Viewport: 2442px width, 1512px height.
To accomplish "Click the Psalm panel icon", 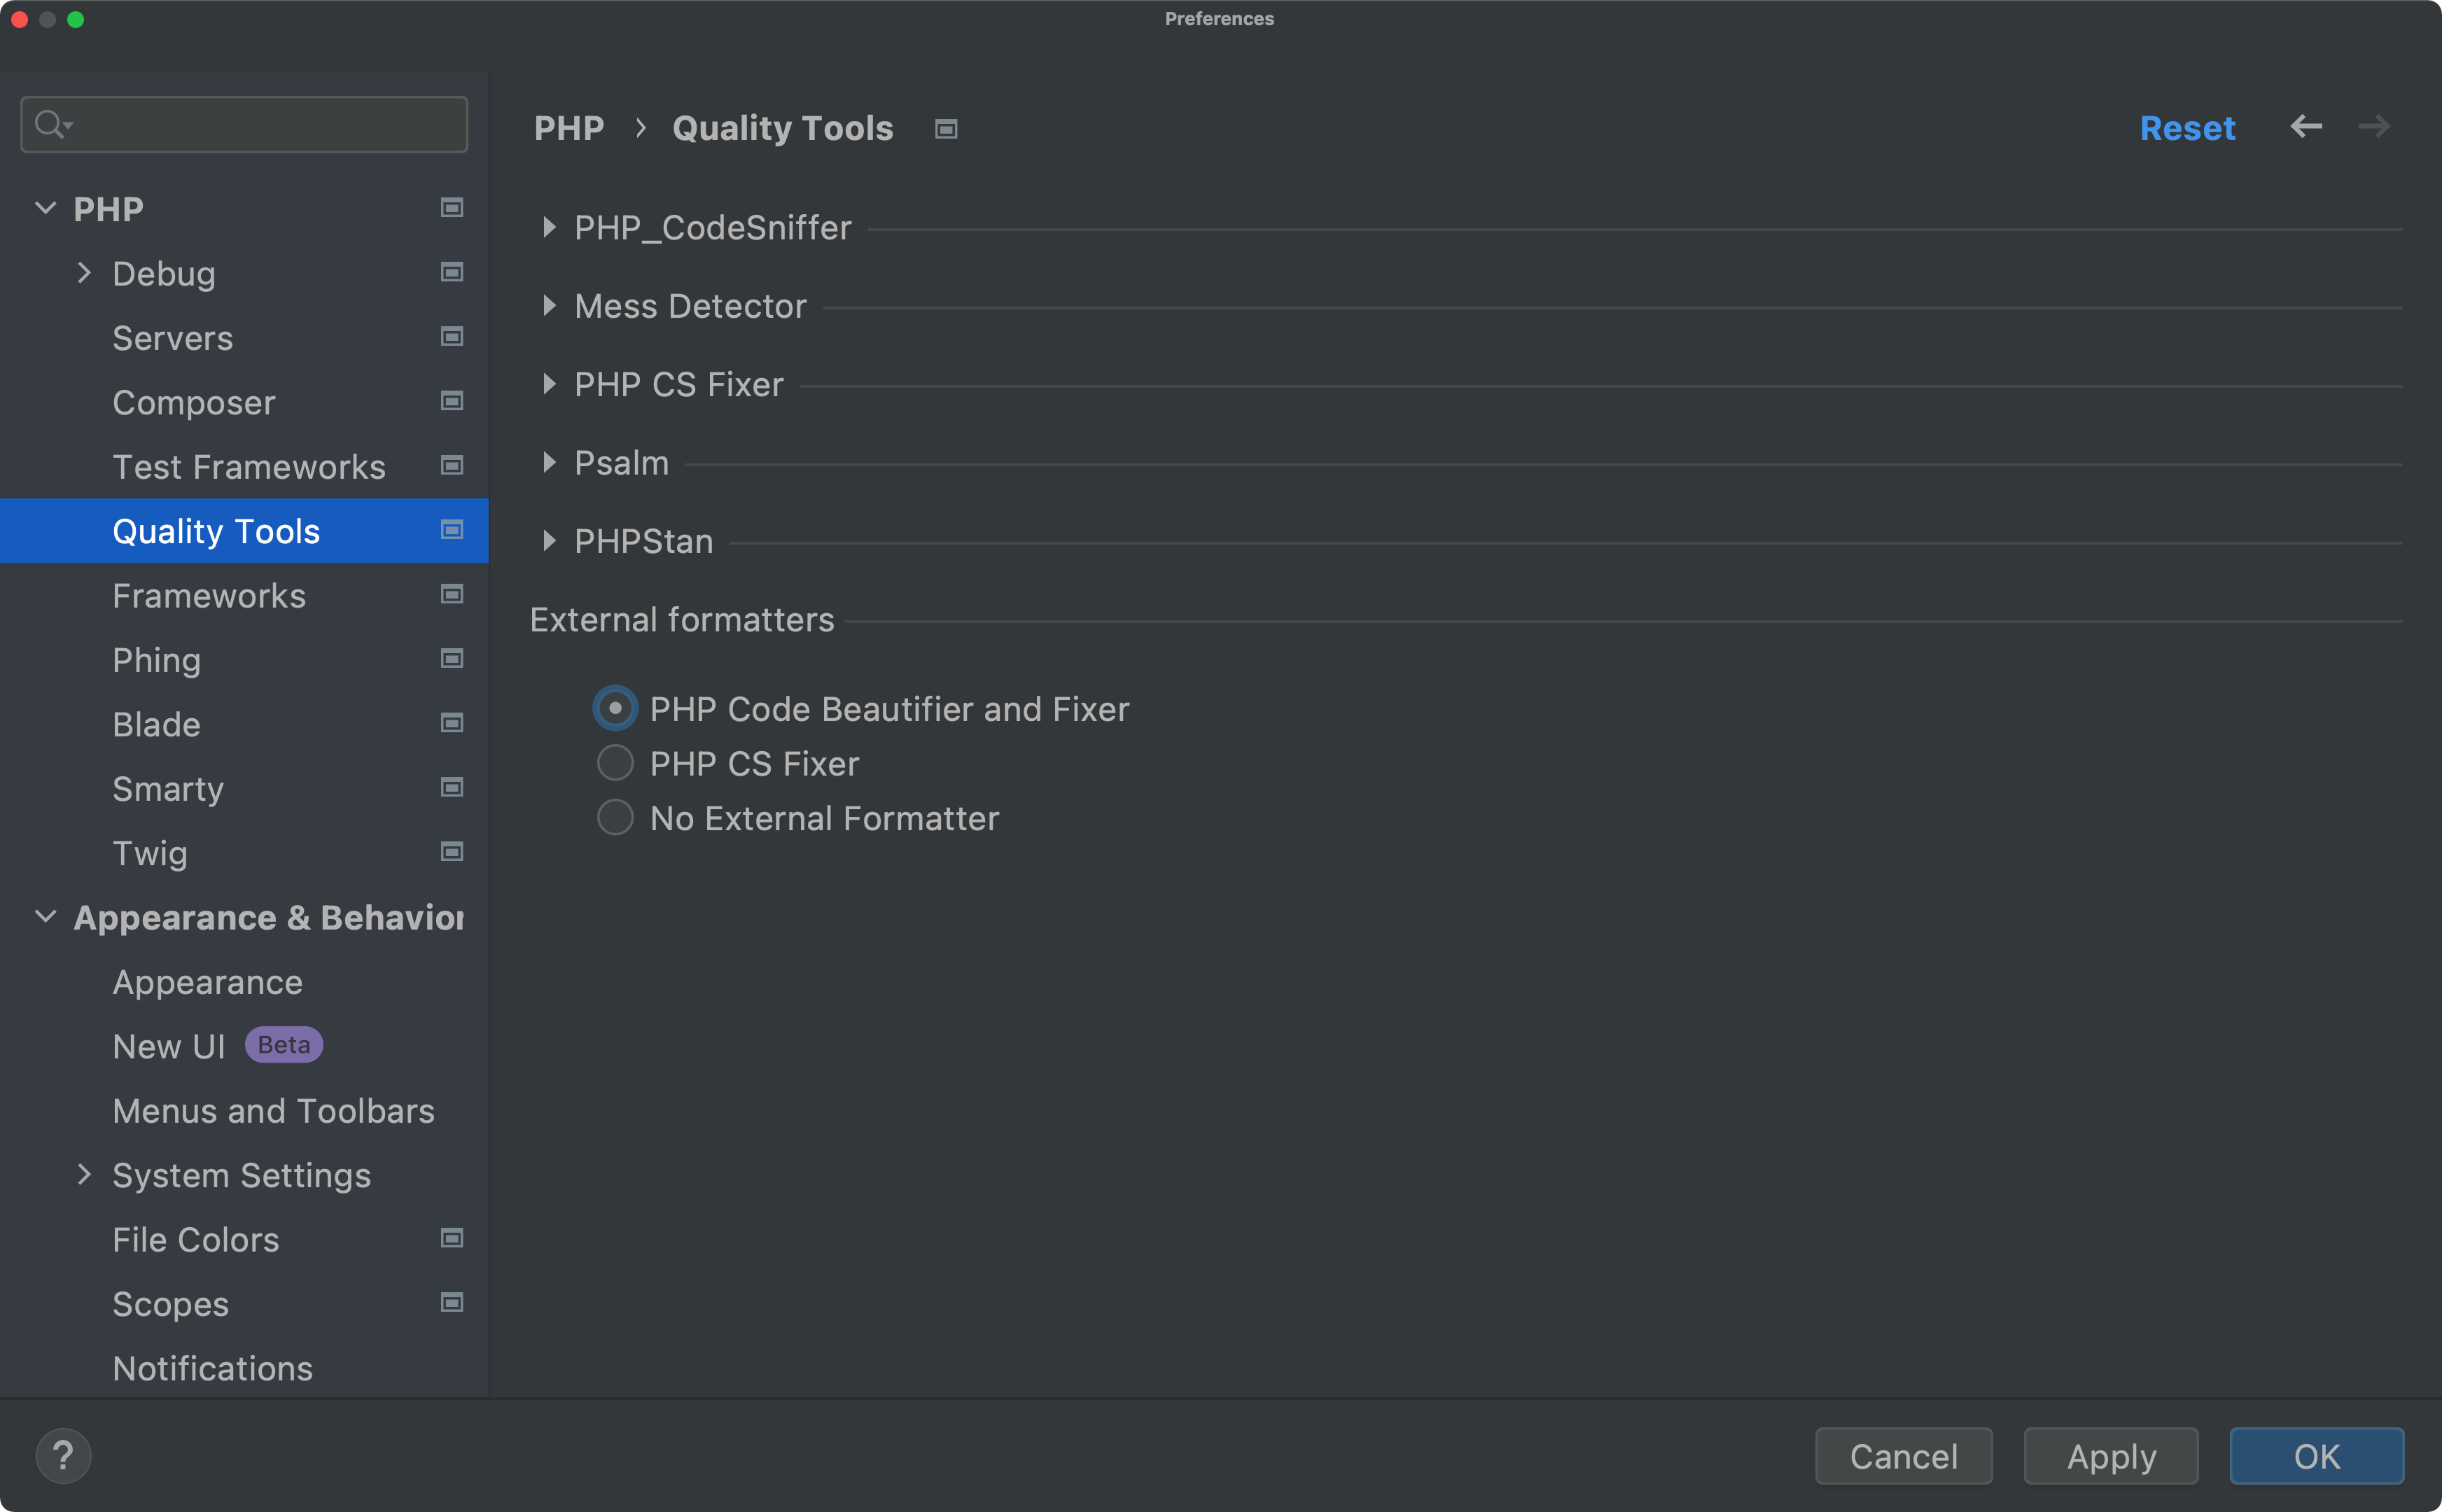I will [x=551, y=462].
